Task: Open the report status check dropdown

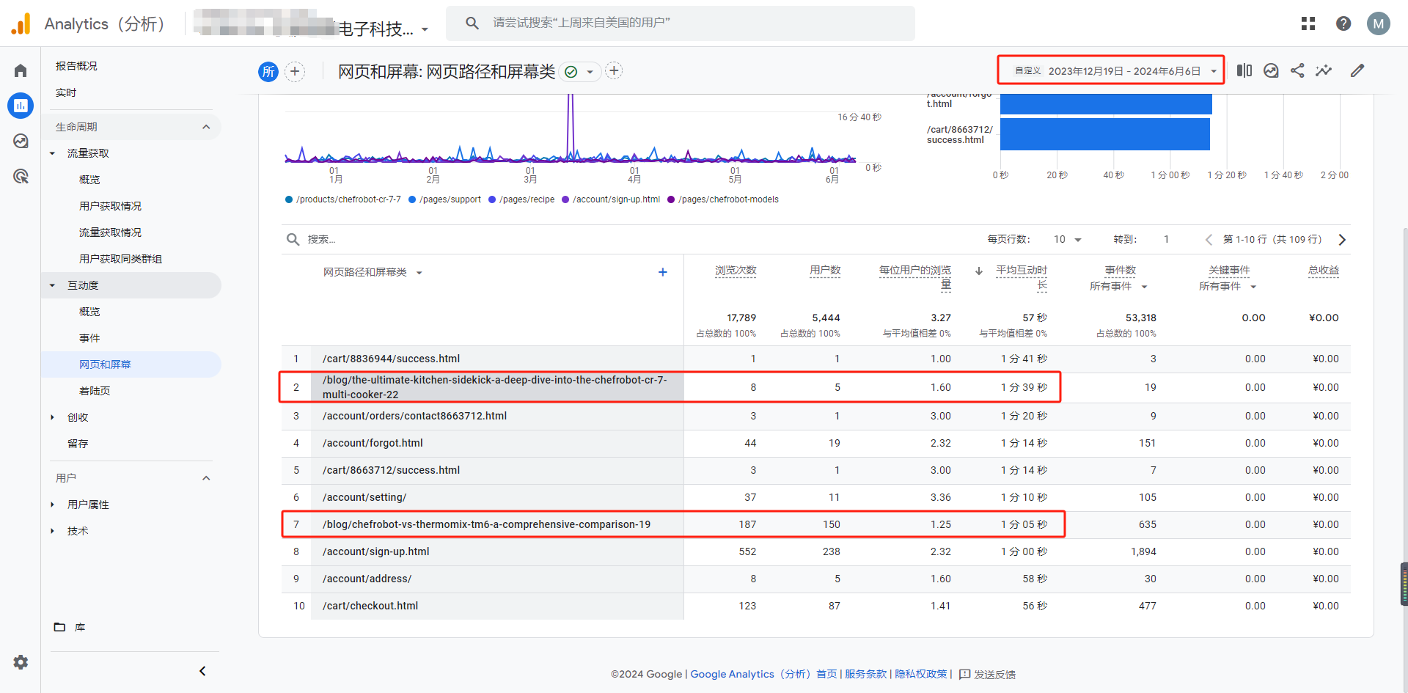Action: coord(579,72)
